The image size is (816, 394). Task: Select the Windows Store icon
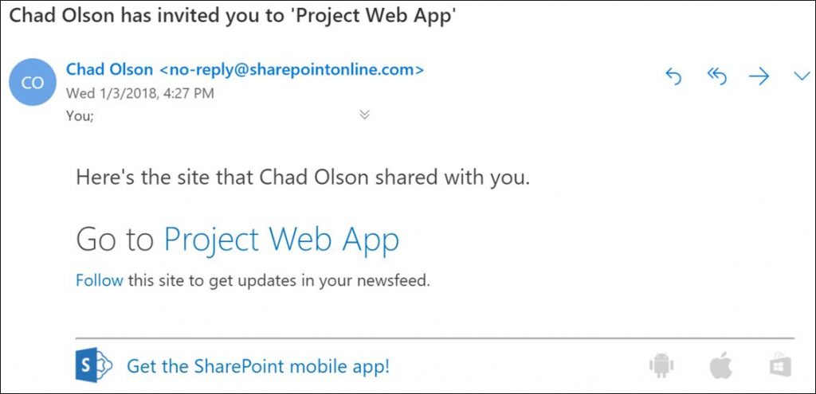[x=781, y=365]
